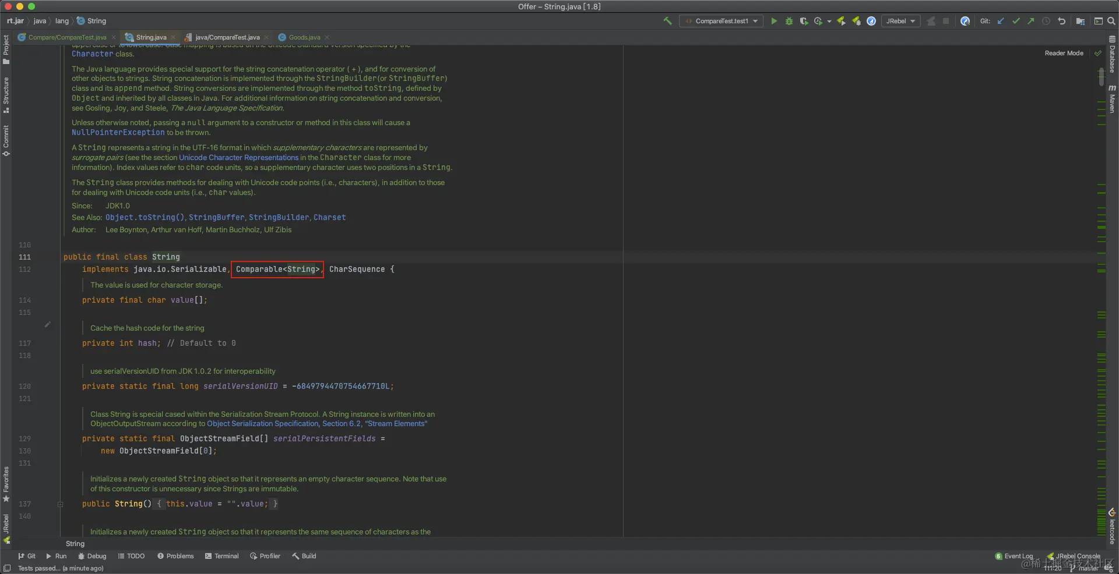Viewport: 1119px width, 574px height.
Task: Open the CompareTest.test1 run configuration dropdown
Action: [722, 21]
